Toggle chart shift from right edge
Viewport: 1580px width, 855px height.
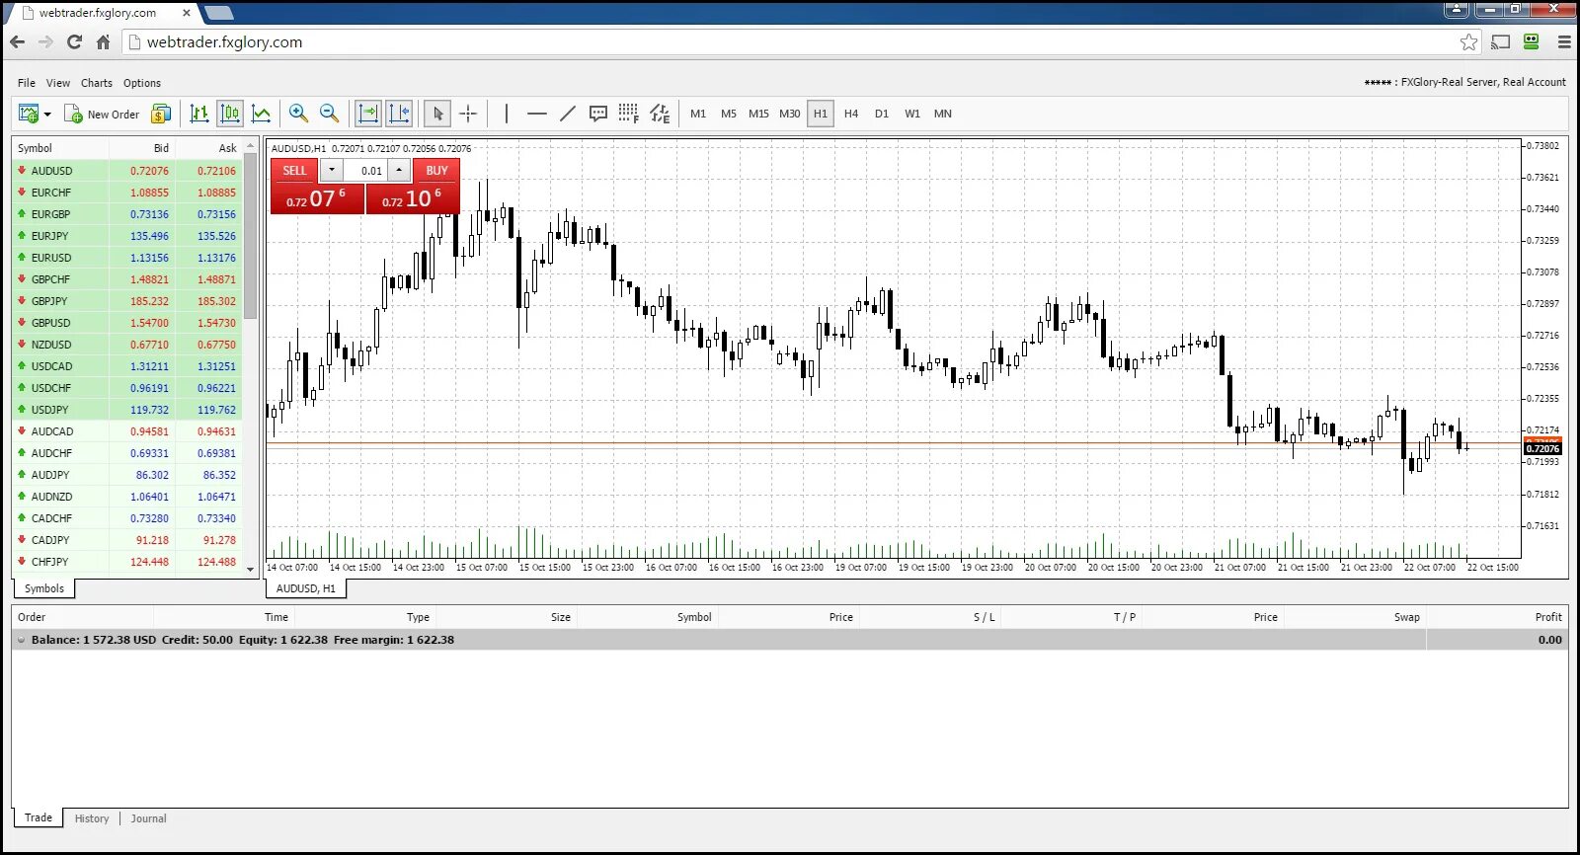(399, 114)
